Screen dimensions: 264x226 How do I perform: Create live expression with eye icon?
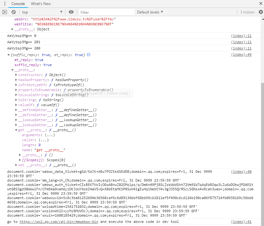[x=71, y=12]
